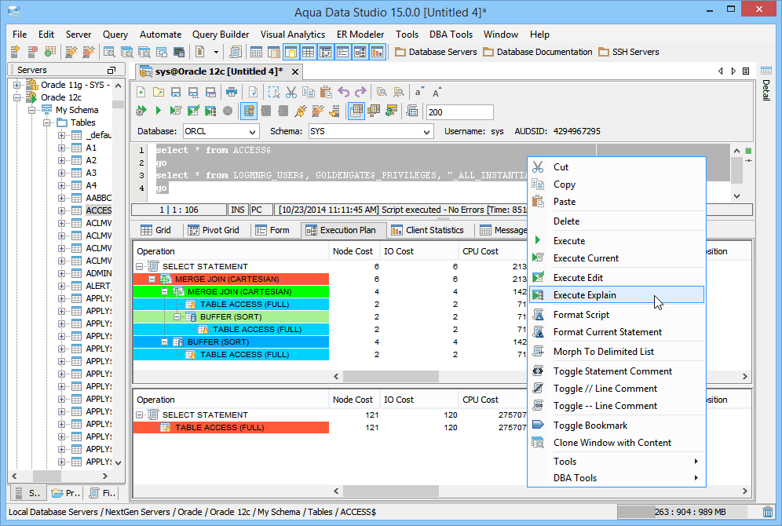The width and height of the screenshot is (782, 526).
Task: Switch to the Client Statistics tab
Action: (427, 230)
